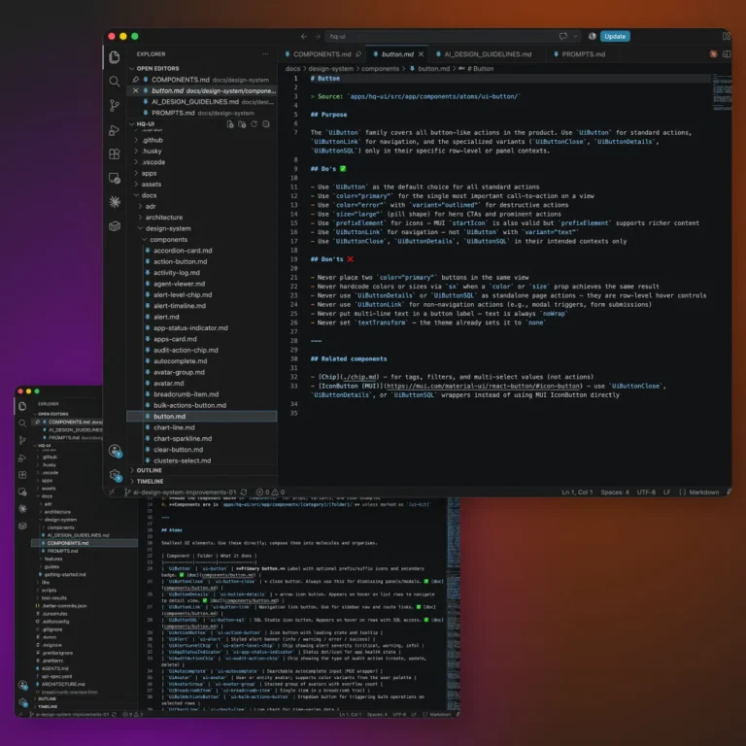Click the LF end-of-line indicator in front status bar
The image size is (746, 746).
click(667, 492)
